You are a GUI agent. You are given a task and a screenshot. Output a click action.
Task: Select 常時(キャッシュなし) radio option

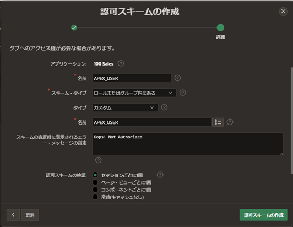click(x=95, y=197)
